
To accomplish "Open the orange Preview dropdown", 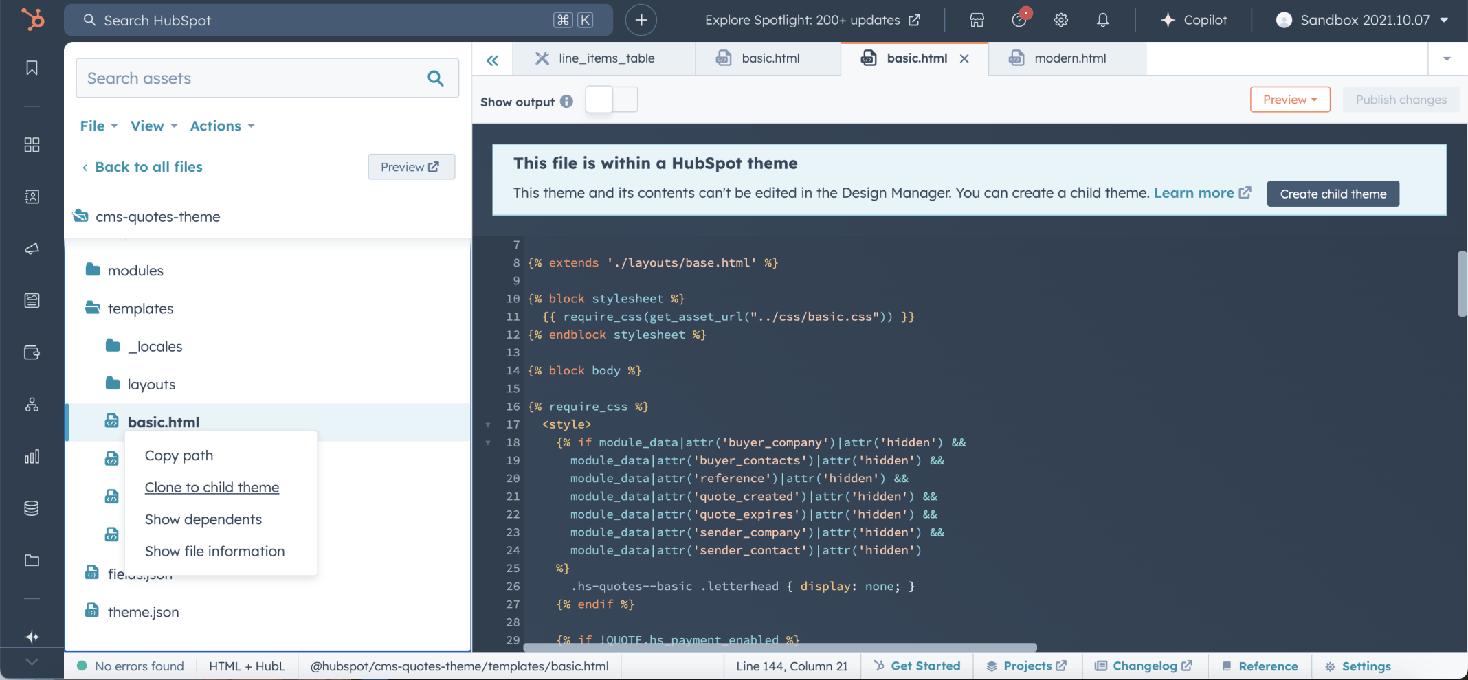I will pyautogui.click(x=1290, y=100).
